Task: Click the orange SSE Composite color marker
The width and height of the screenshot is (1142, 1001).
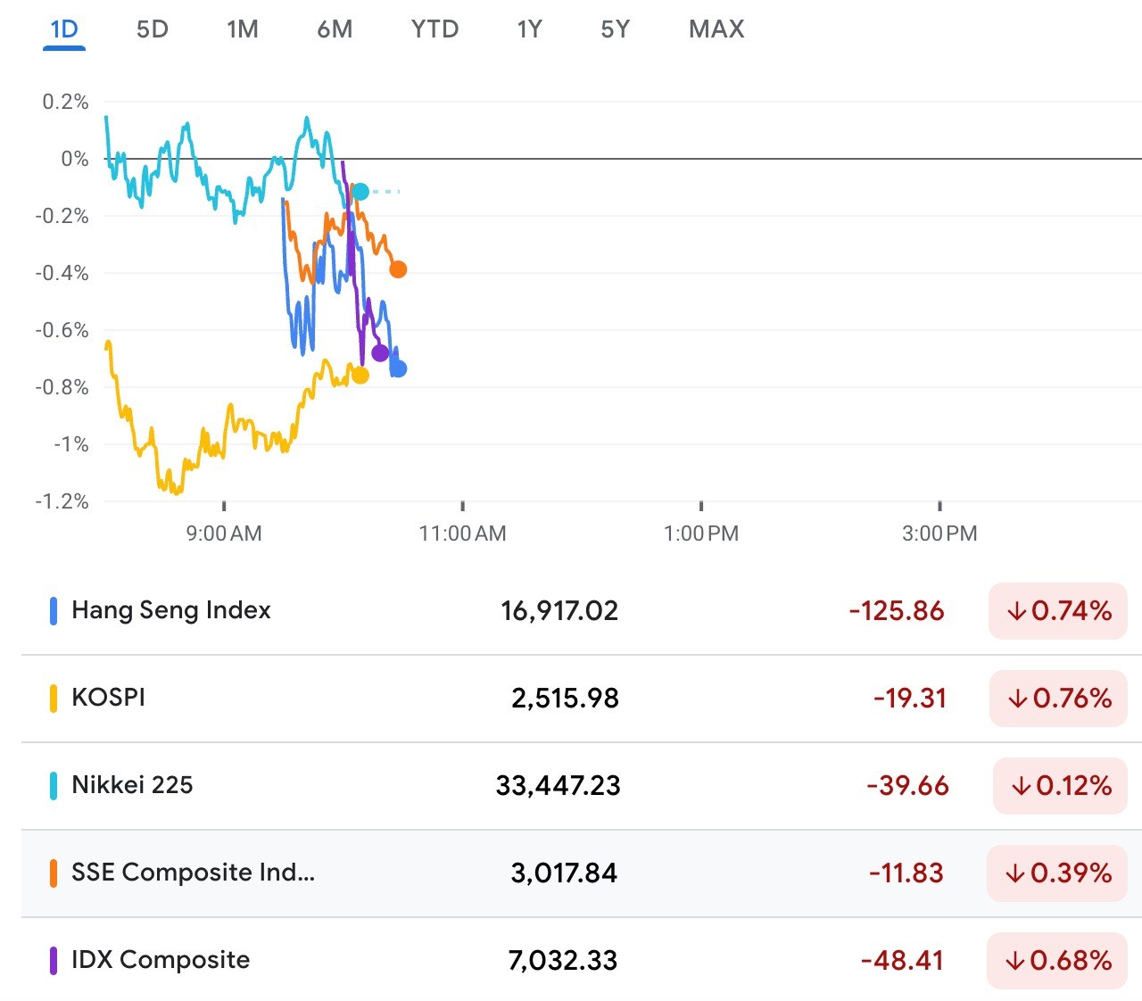Action: click(x=54, y=873)
